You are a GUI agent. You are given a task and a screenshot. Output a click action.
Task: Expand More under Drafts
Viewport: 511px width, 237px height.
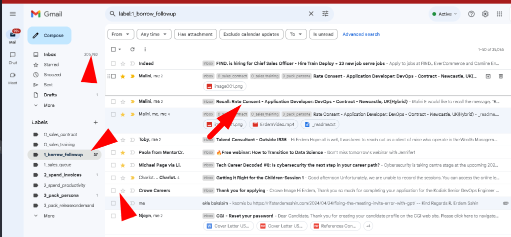click(49, 105)
